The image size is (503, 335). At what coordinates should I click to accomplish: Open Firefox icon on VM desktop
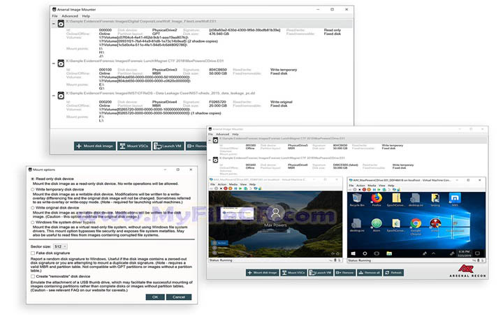pyautogui.click(x=377, y=198)
